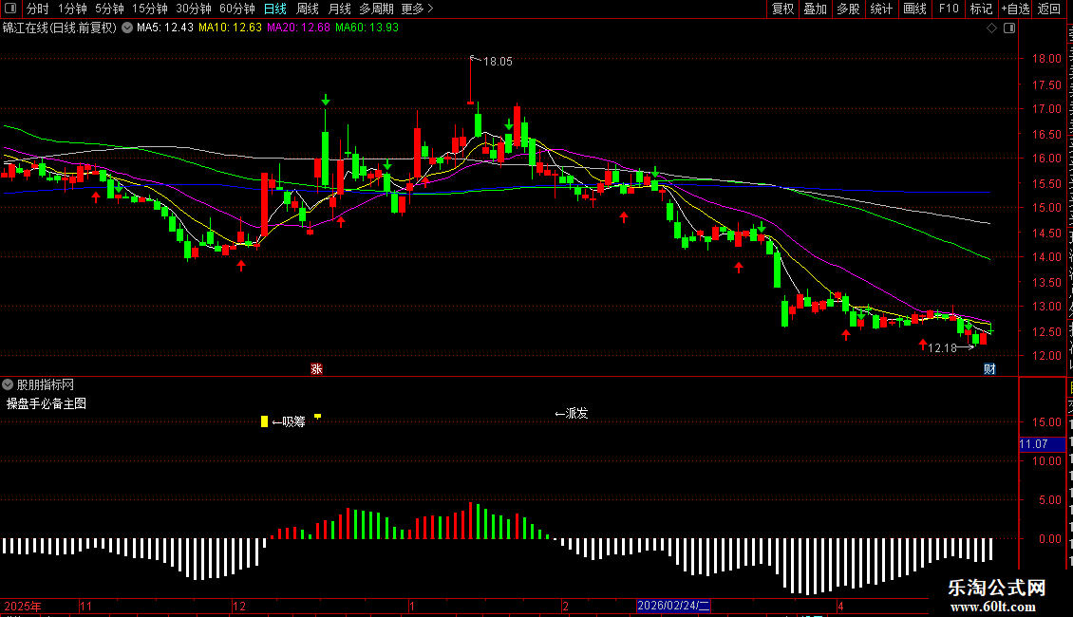Click the 操盘手必备主图 indicator name
The image size is (1073, 617).
click(47, 403)
